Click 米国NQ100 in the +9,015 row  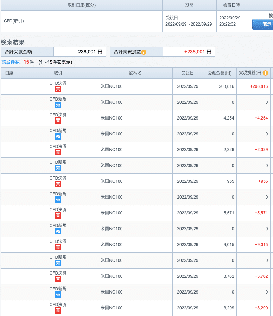pyautogui.click(x=112, y=245)
